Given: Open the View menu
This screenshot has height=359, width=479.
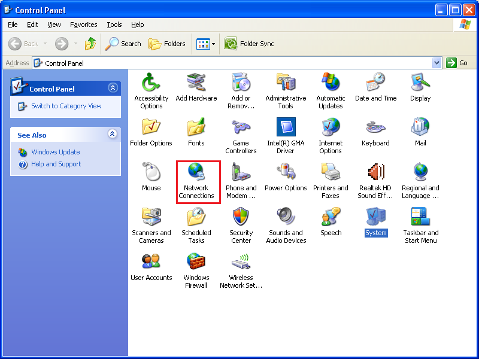Looking at the screenshot, I should point(54,25).
